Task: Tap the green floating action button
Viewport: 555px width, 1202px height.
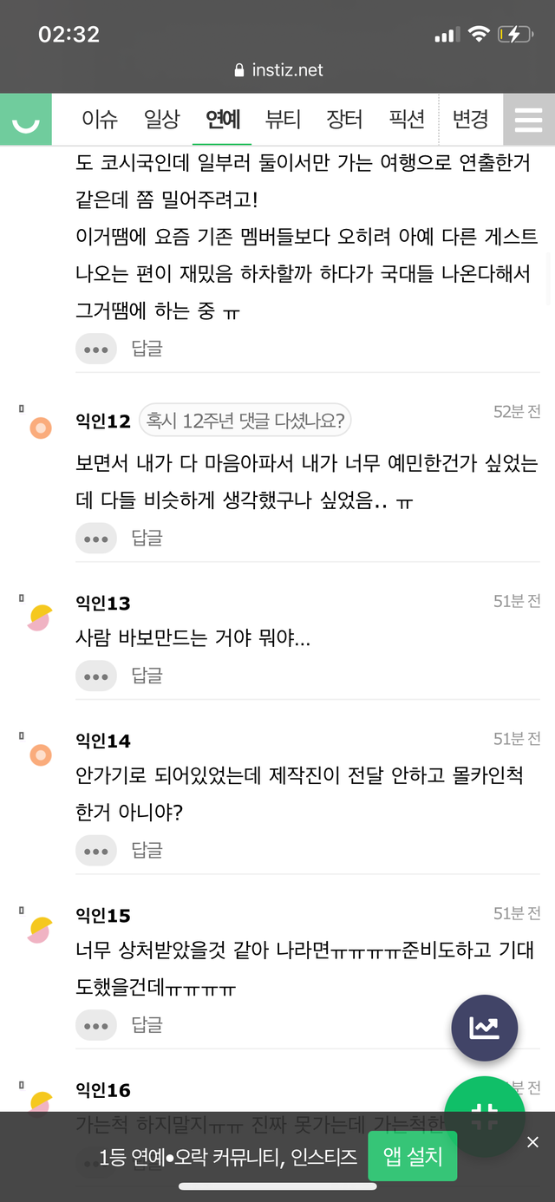Action: pyautogui.click(x=484, y=1117)
